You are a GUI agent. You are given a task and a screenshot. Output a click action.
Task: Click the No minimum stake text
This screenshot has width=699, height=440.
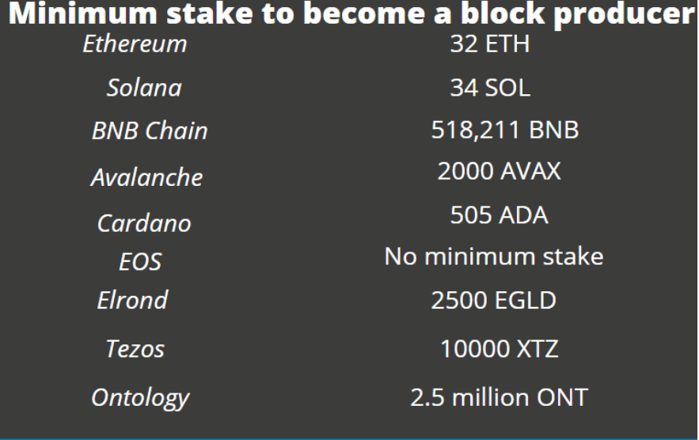tap(493, 256)
